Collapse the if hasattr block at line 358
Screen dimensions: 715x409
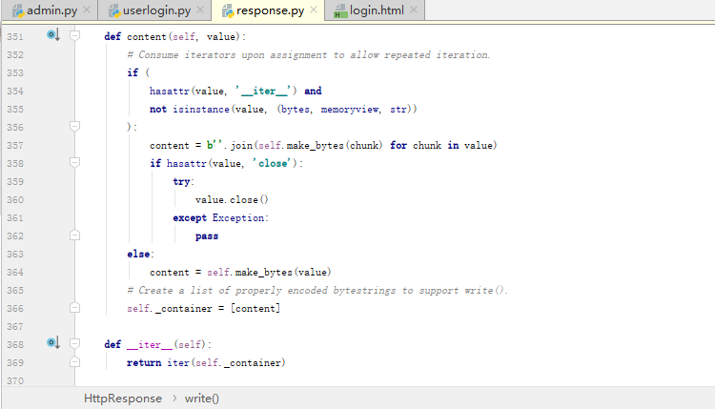tap(74, 162)
